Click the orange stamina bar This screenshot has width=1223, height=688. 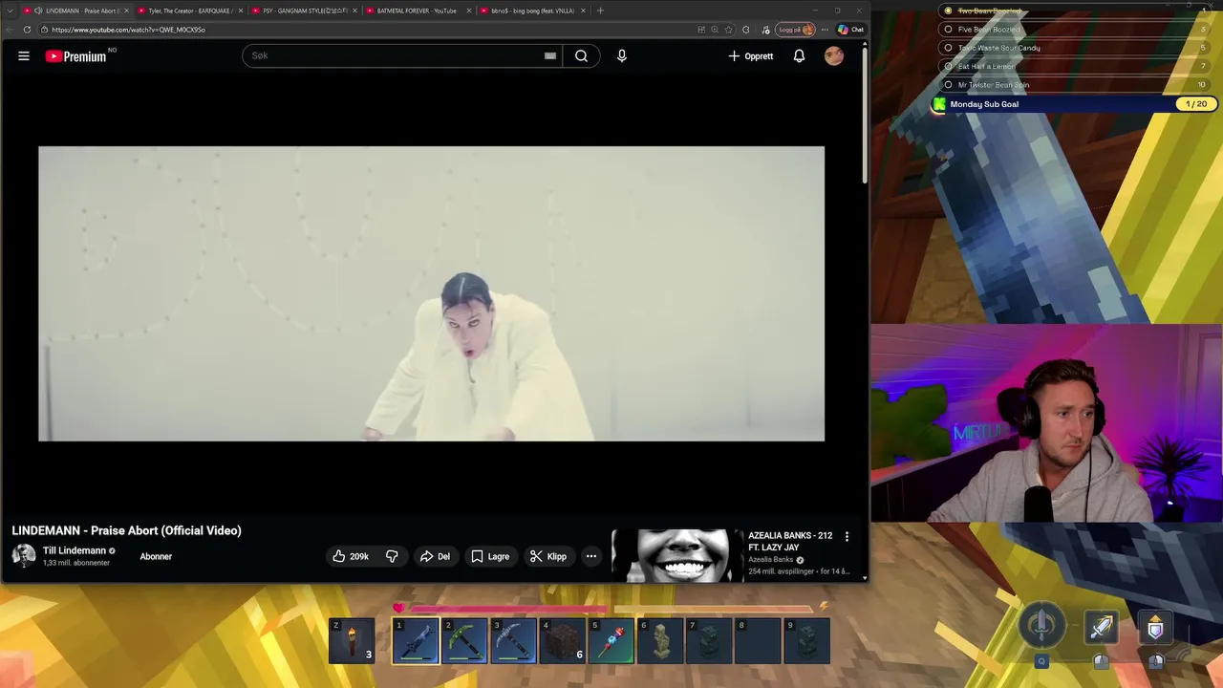pos(714,608)
